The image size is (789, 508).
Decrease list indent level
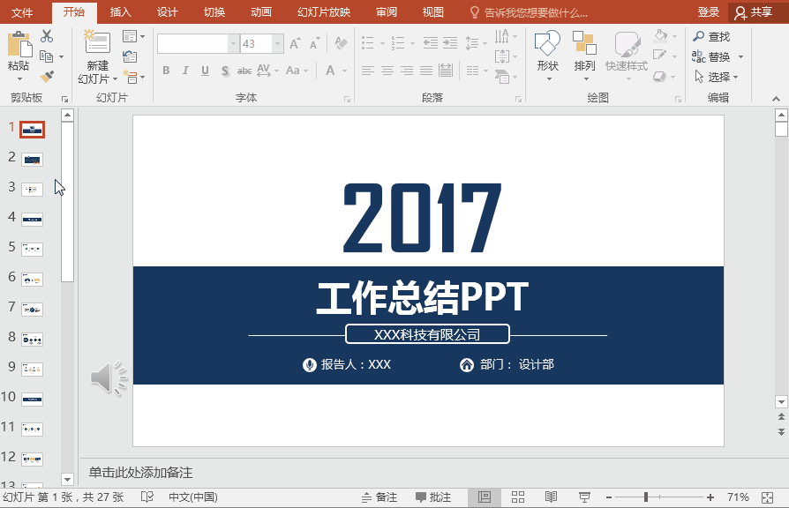(x=430, y=42)
